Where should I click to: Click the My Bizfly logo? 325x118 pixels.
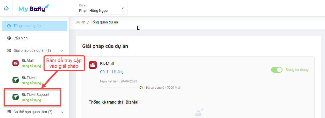click(x=34, y=8)
